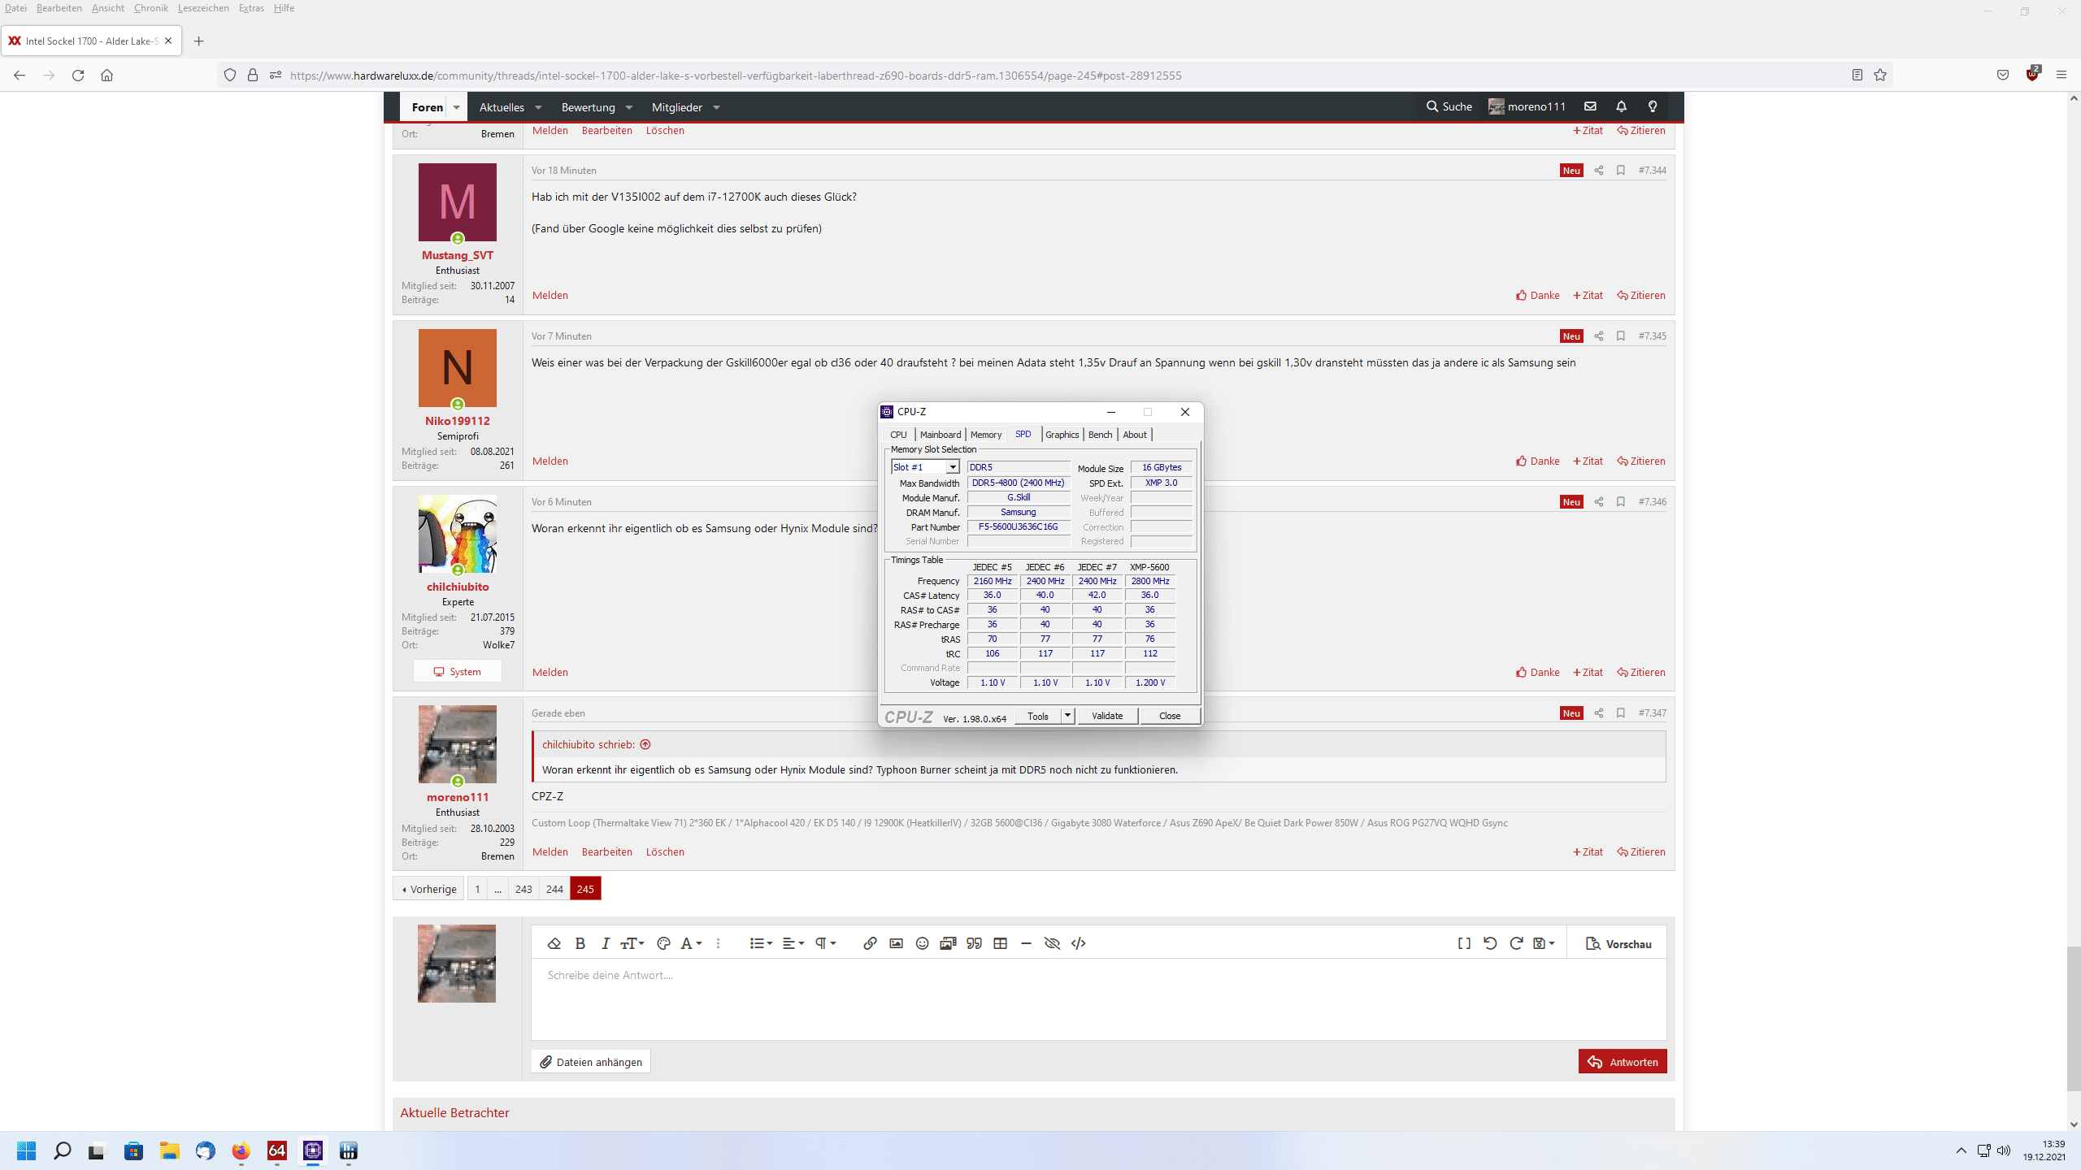Screen dimensions: 2081x1170
Task: Click the notifications bell icon
Action: coord(1621,106)
